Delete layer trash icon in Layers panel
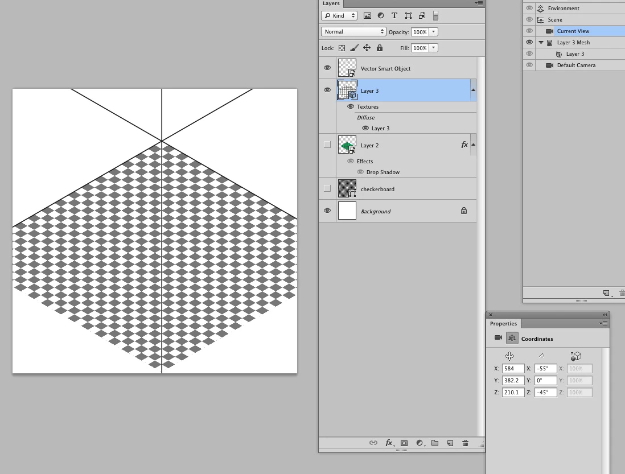The width and height of the screenshot is (625, 474). pyautogui.click(x=465, y=443)
